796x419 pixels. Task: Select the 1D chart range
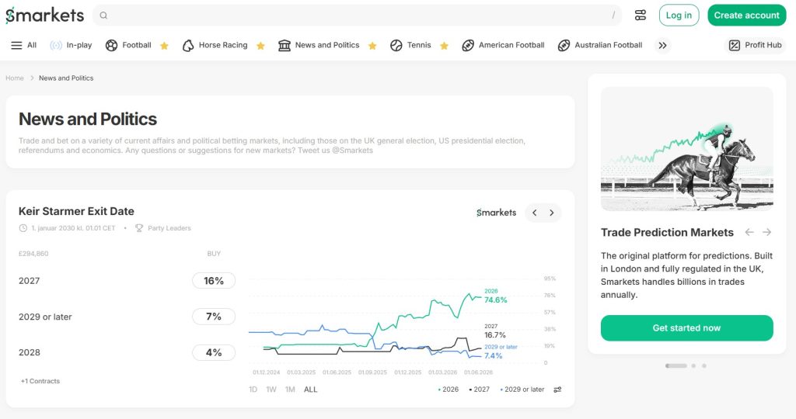253,390
